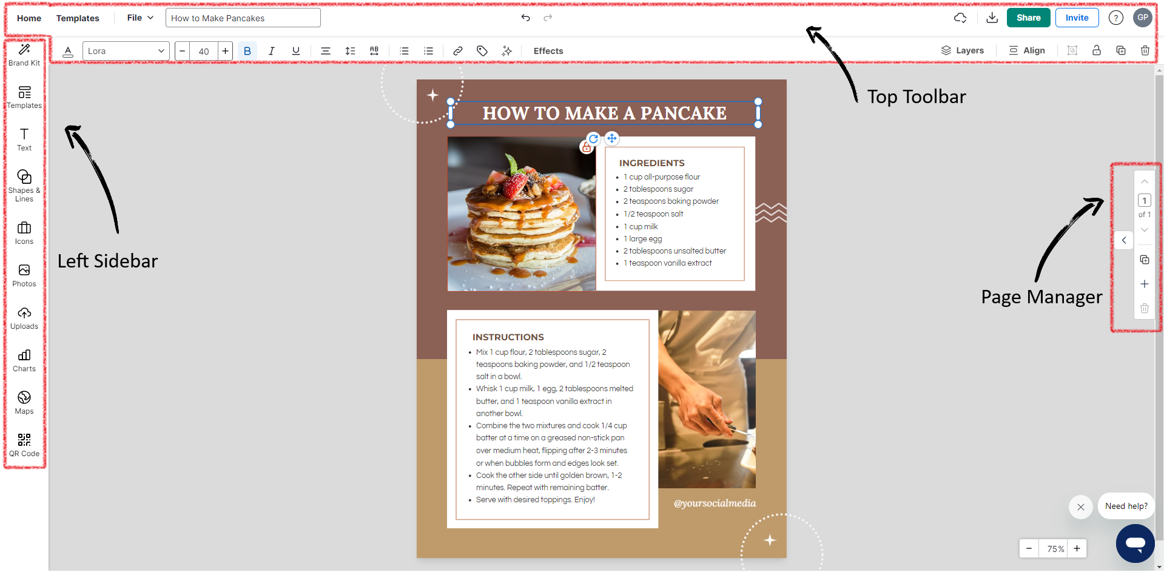1164x572 pixels.
Task: Open the Maps panel
Action: click(24, 403)
